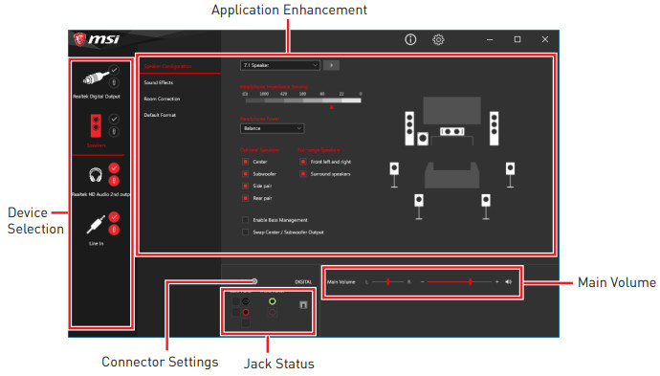The height and width of the screenshot is (376, 660).
Task: Expand the 7.1 Speaker configuration dropdown
Action: pos(280,65)
